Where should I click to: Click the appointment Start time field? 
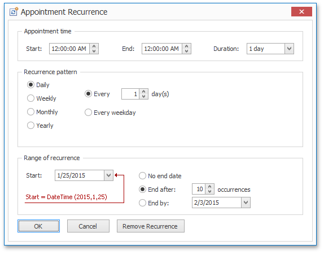click(69, 49)
